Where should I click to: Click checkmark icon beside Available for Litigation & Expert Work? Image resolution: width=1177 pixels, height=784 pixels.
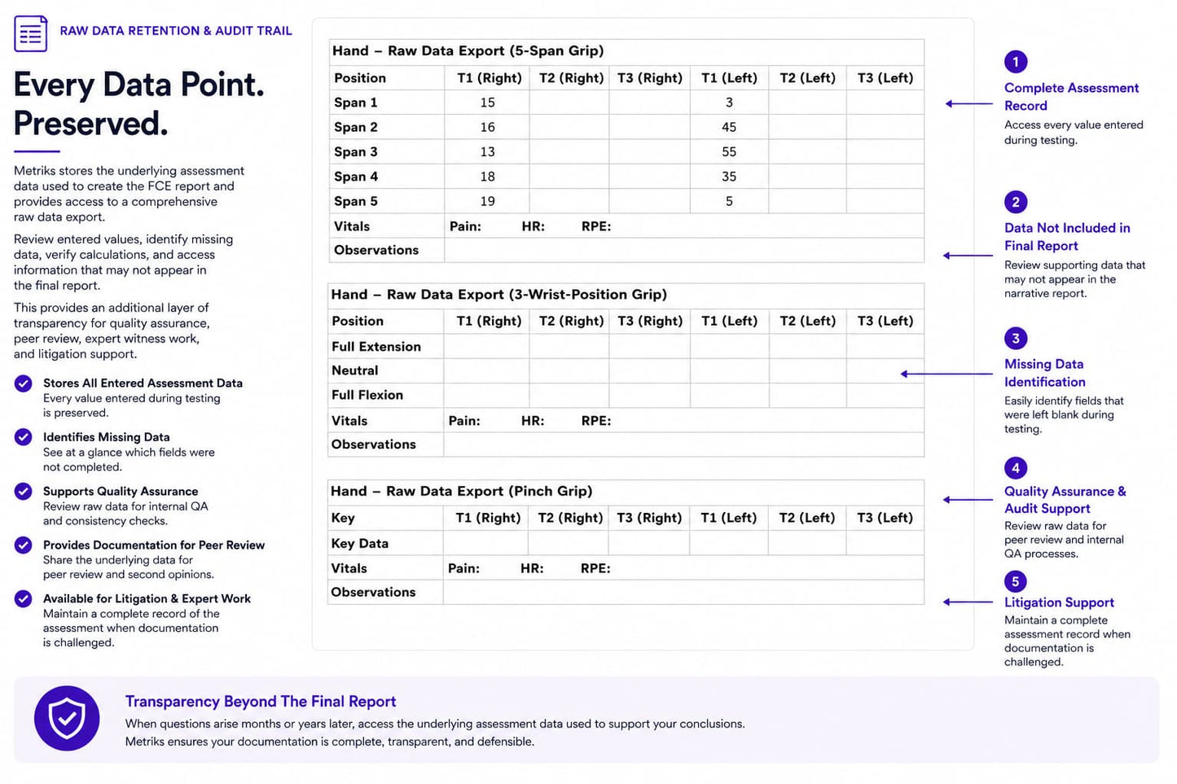point(24,599)
